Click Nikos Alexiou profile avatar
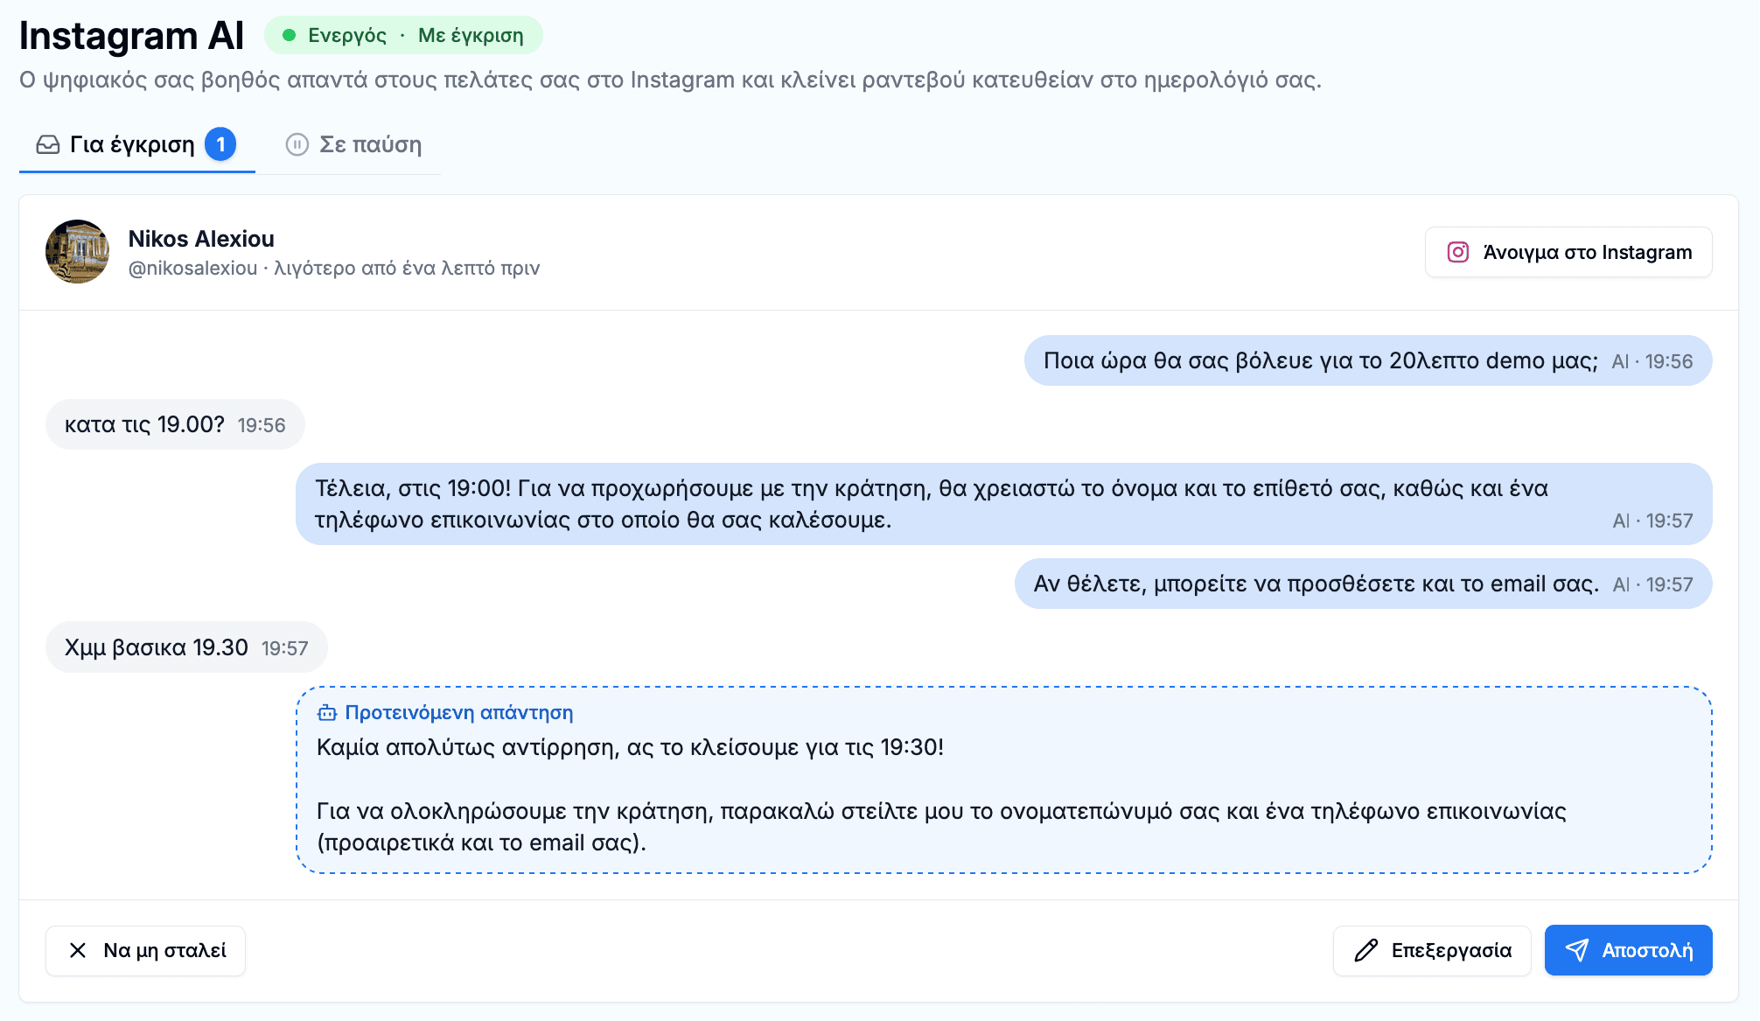 (x=77, y=252)
